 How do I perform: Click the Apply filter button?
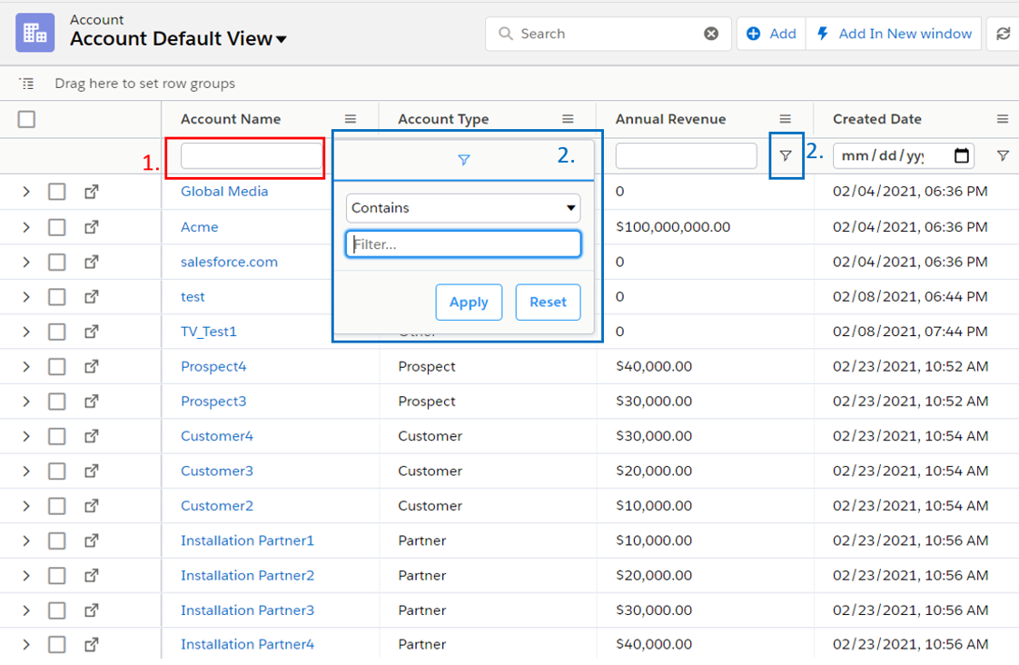469,303
